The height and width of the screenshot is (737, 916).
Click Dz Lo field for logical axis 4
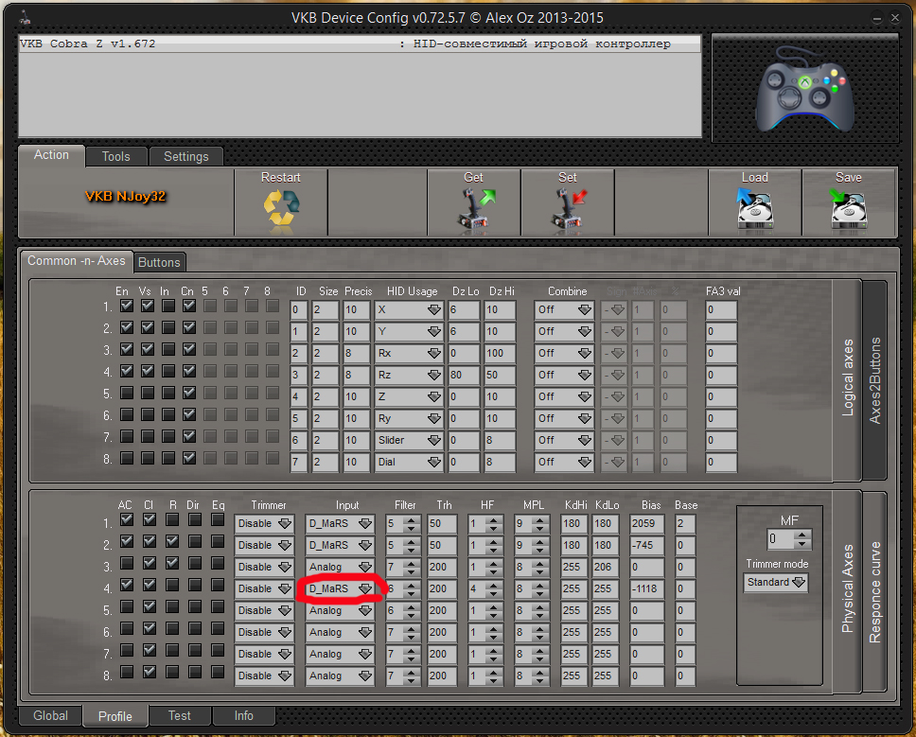(x=464, y=375)
